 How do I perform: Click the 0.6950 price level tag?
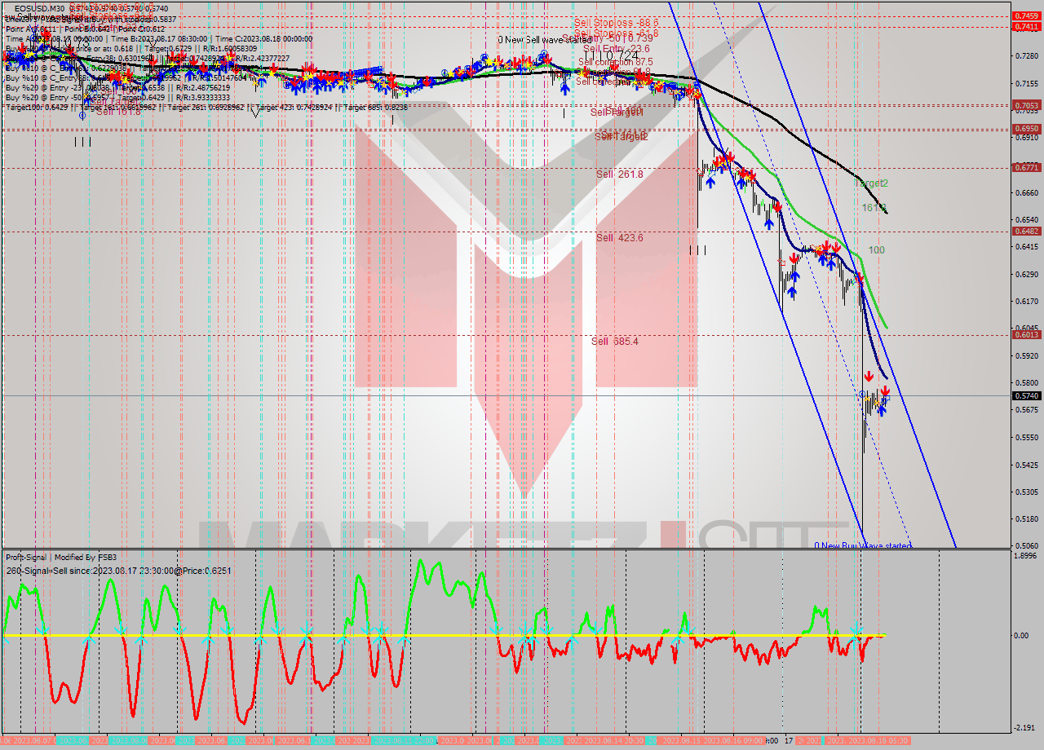(x=1025, y=128)
